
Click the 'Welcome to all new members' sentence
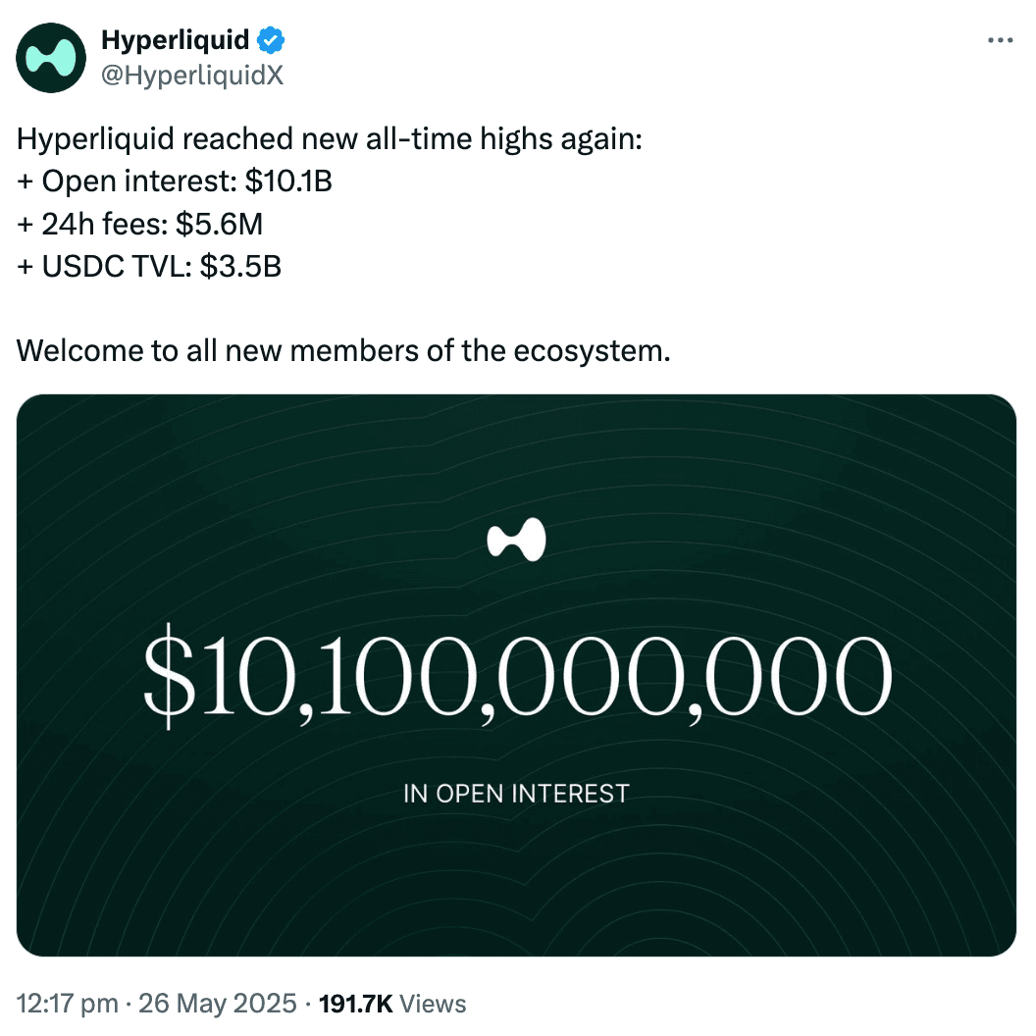click(343, 351)
